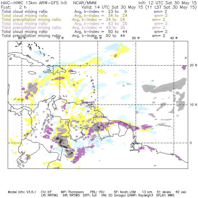The height and width of the screenshot is (198, 198).
Task: Click the "60 sec" footer text
Action: point(181,192)
